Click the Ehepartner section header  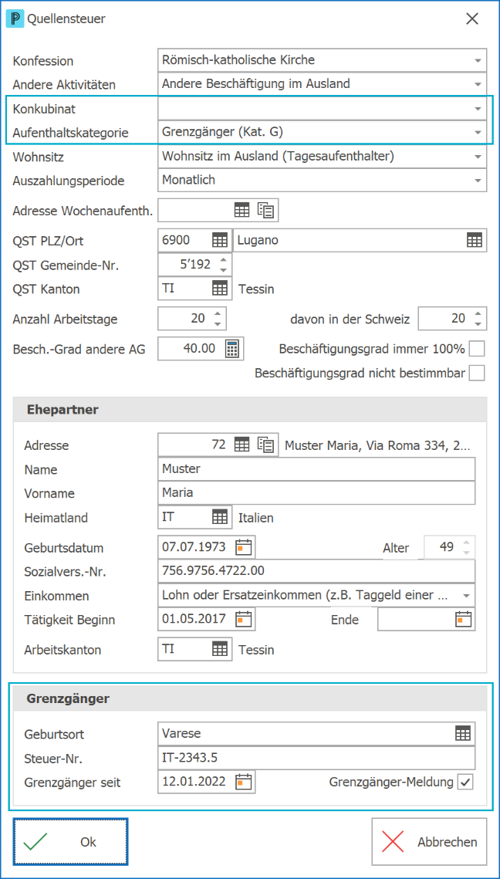[x=250, y=410]
